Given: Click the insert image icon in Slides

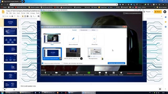Looking at the screenshot, I should click(x=28, y=16).
